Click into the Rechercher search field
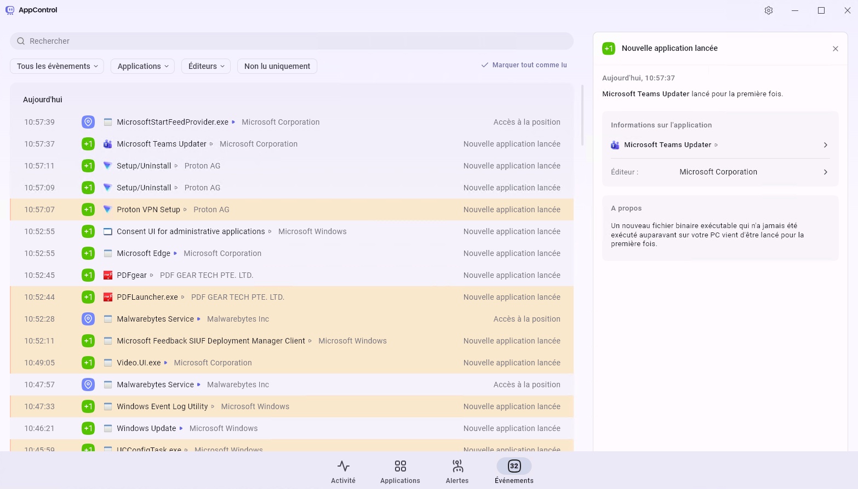The image size is (858, 489). pyautogui.click(x=291, y=41)
